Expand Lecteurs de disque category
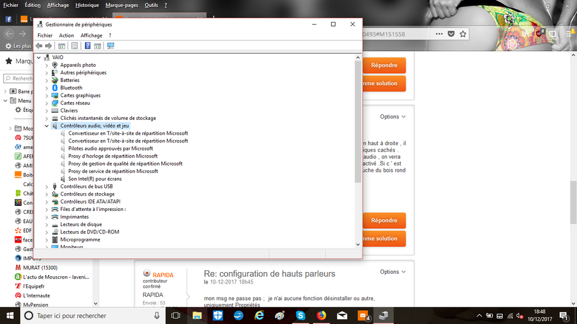 47,224
